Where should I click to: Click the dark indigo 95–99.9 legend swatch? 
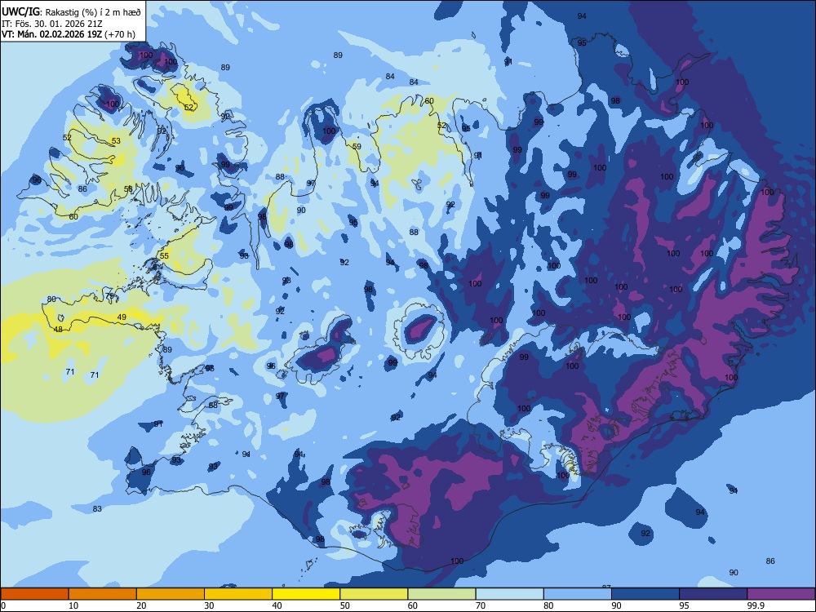(713, 594)
